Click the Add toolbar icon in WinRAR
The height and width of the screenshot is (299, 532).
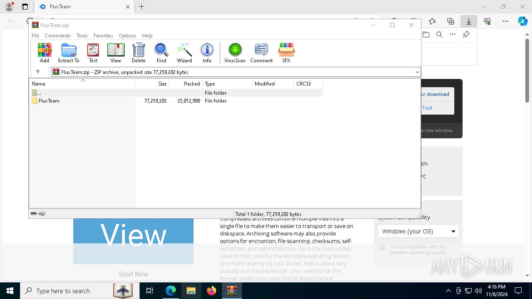tap(44, 53)
